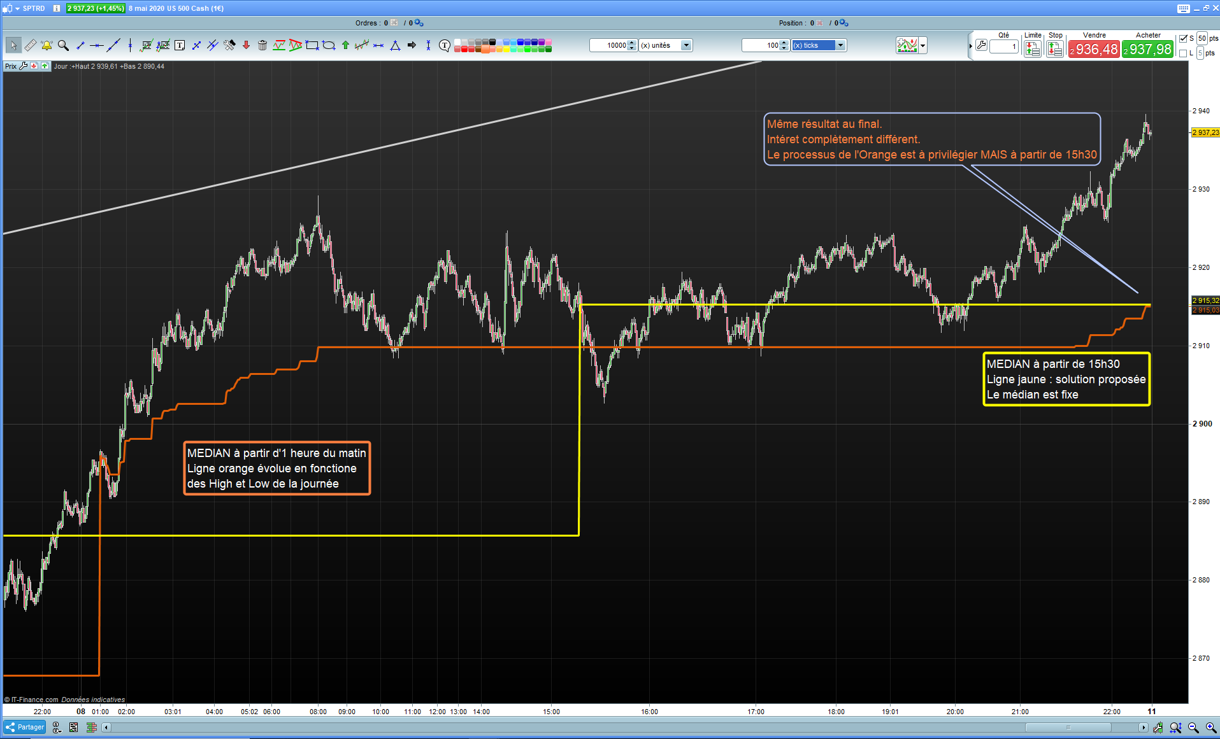Click the red Vendre price button
The width and height of the screenshot is (1220, 739).
1094,49
